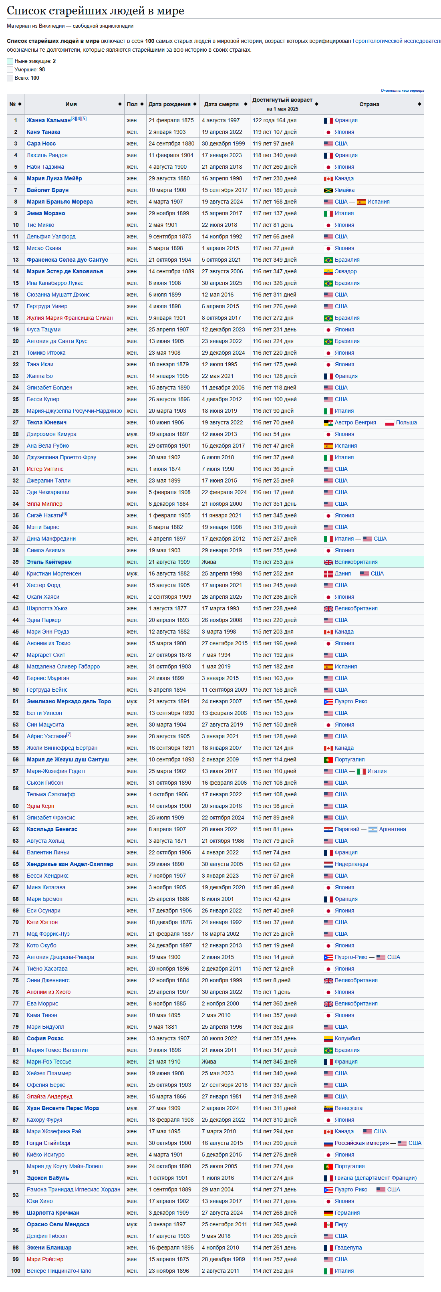Click the Canadian flag in Мария Луиза Мейёр's row
Viewport: 441px width, 1292px height.
(328, 179)
